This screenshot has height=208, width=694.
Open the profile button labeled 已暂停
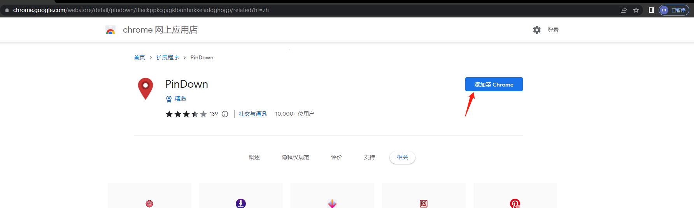[674, 10]
